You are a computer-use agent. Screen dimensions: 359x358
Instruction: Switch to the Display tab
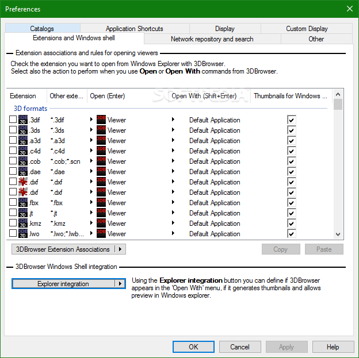[x=225, y=28]
